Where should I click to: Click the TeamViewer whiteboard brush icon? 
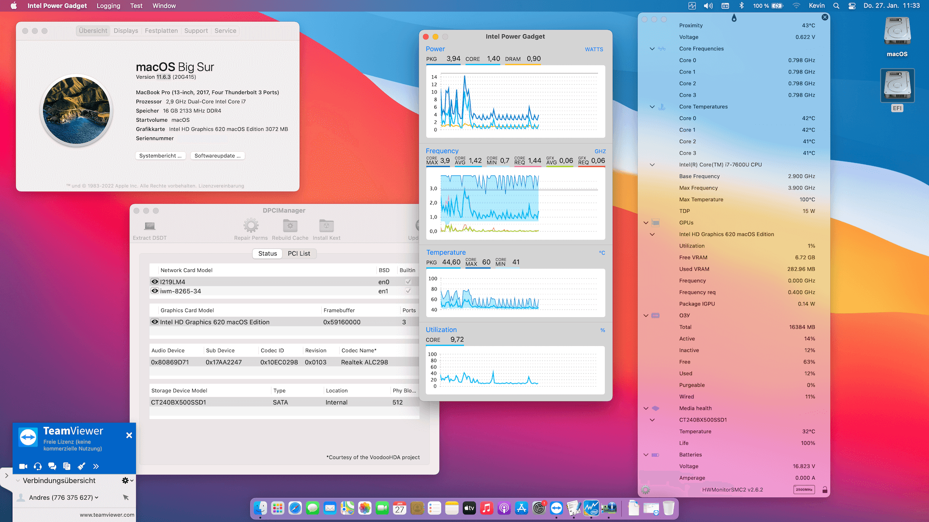click(81, 466)
